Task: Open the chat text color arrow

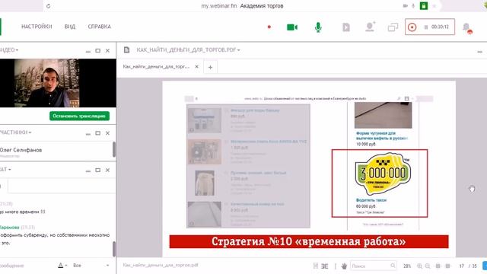Action: (x=66, y=266)
